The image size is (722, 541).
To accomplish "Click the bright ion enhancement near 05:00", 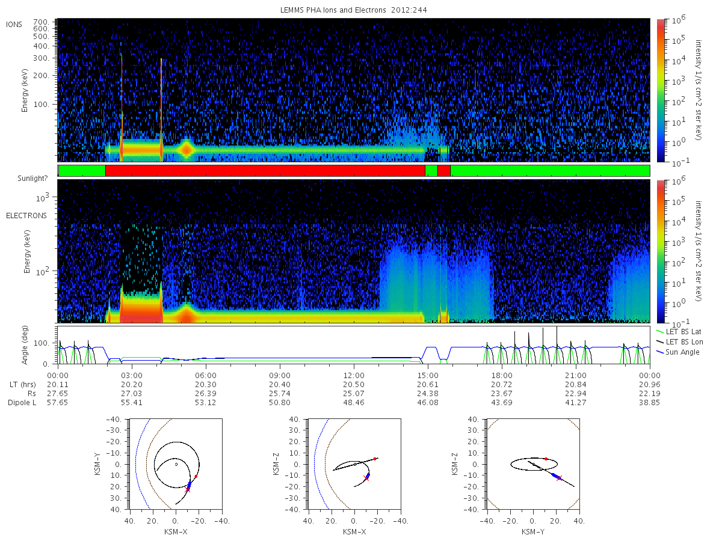I will click(x=187, y=148).
